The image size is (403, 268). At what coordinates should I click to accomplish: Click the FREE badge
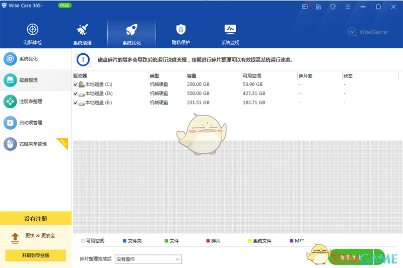64,6
